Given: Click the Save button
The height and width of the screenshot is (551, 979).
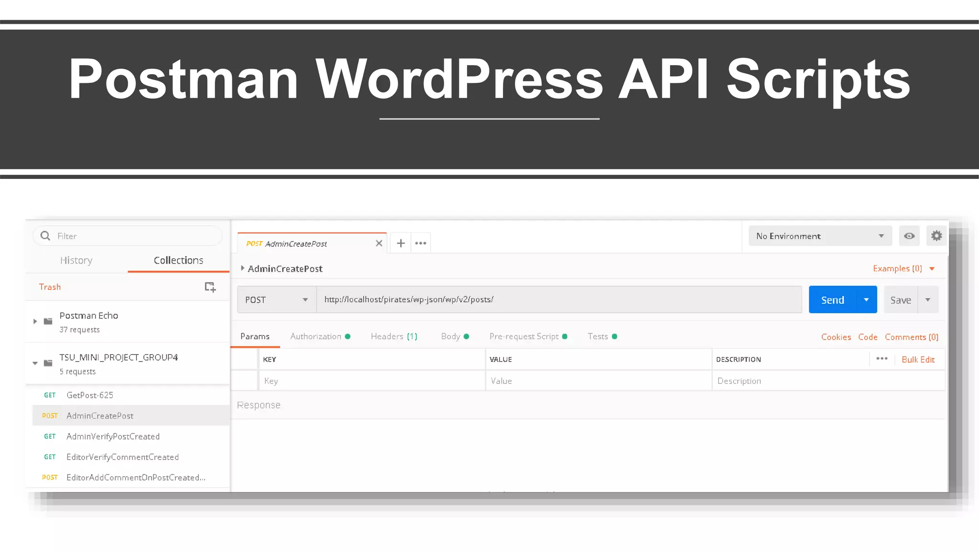Looking at the screenshot, I should tap(901, 300).
